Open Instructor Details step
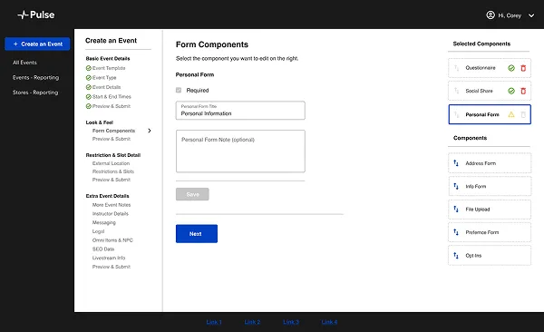 (x=111, y=214)
